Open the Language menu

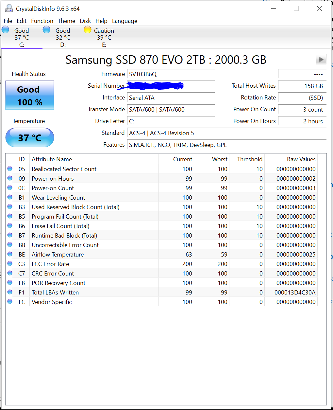coord(125,21)
